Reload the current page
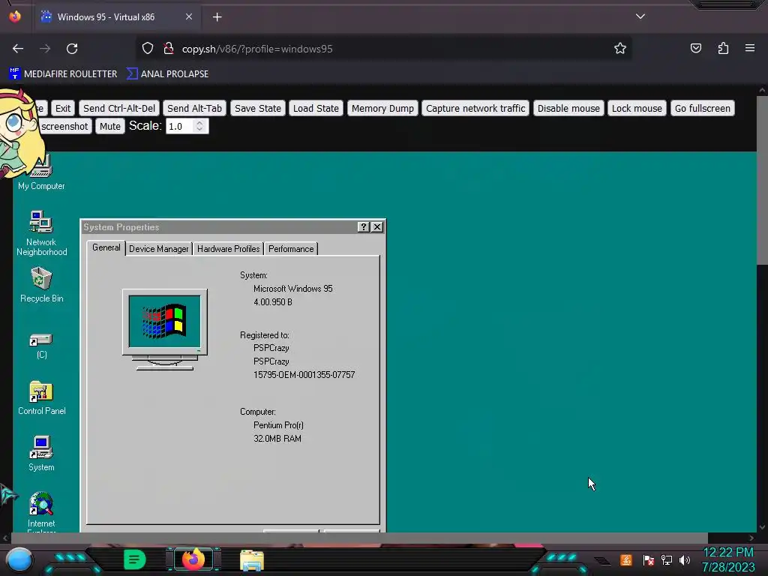This screenshot has height=576, width=768. [72, 49]
